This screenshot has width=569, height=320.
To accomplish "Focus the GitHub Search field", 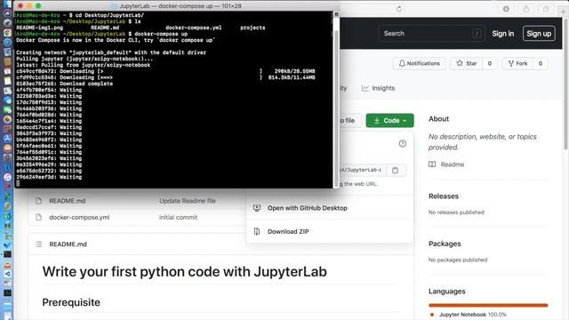I will (431, 34).
